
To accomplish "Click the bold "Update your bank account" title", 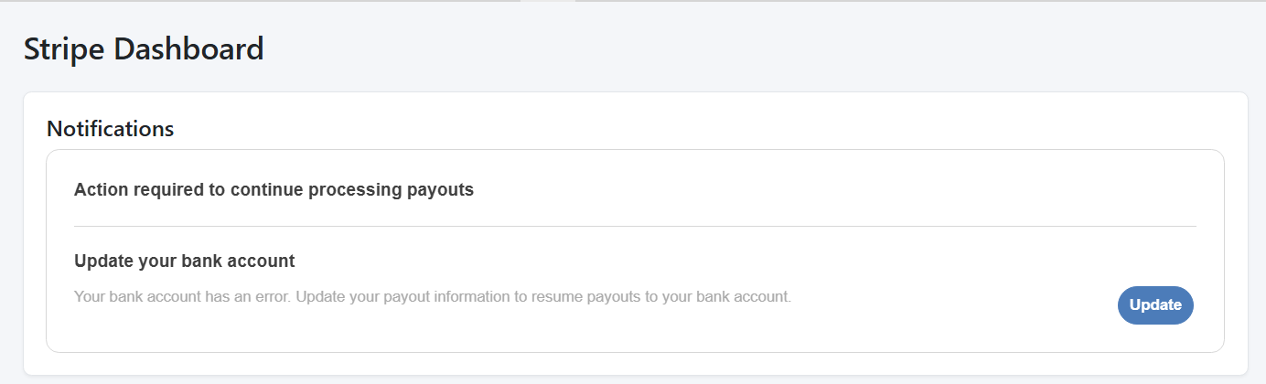I will 184,261.
